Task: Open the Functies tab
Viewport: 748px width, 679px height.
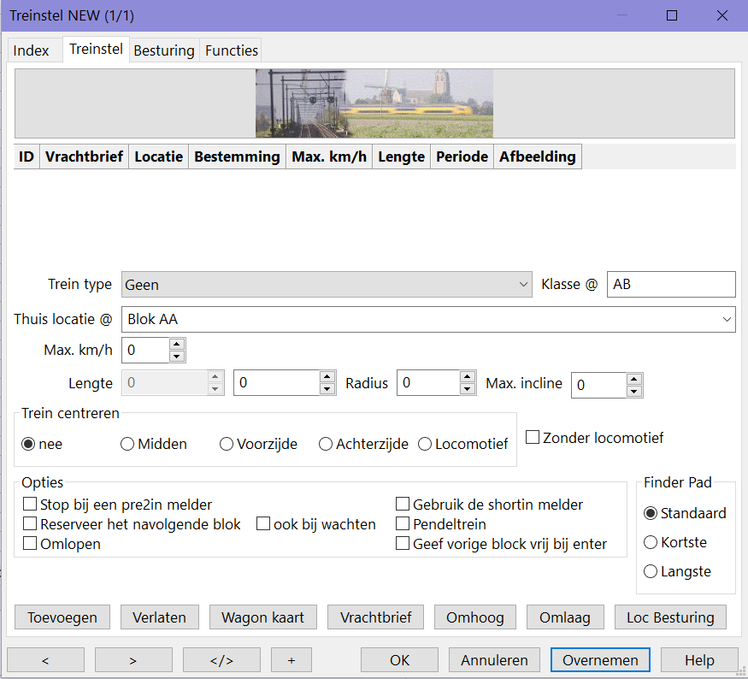Action: click(x=231, y=50)
